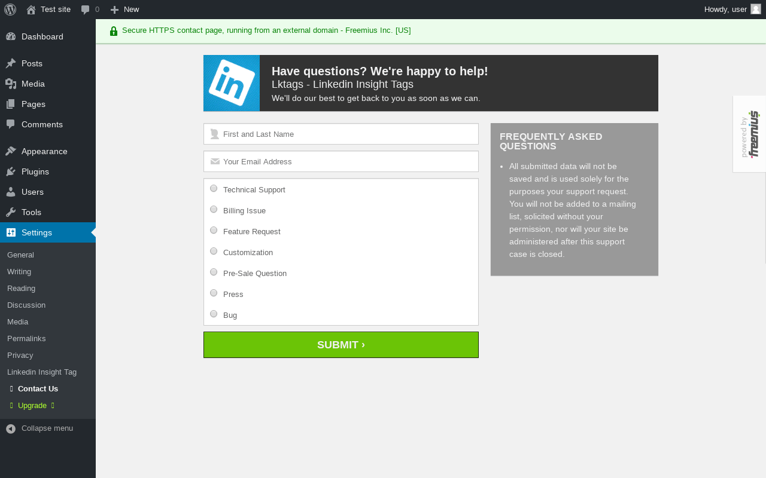Open the New content menu label
Image resolution: width=766 pixels, height=478 pixels.
131,9
